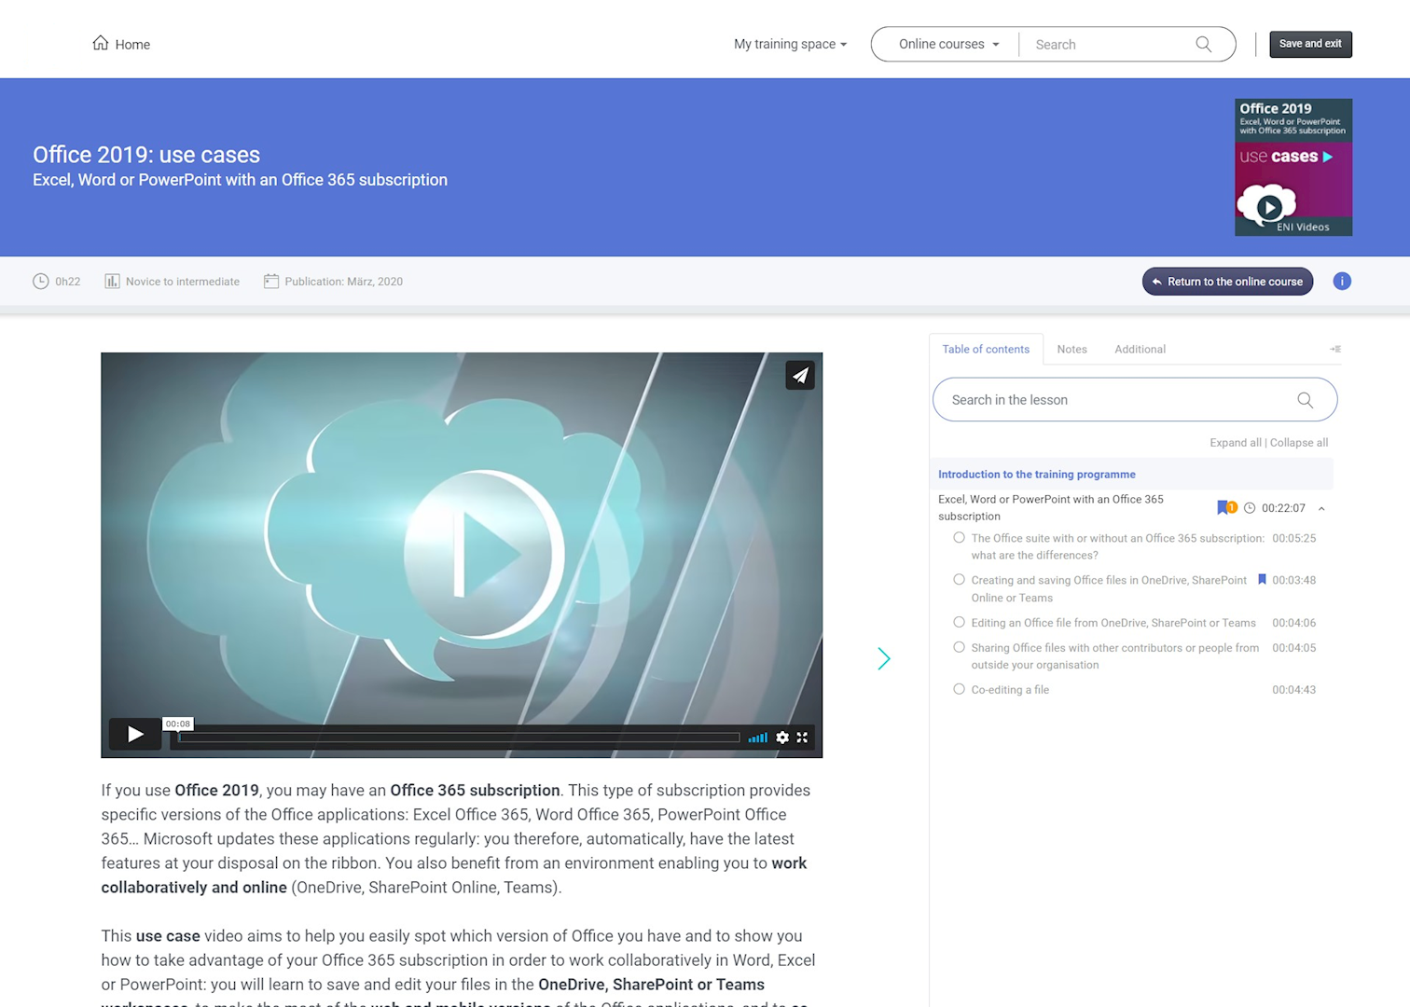Click Expand all link
The image size is (1410, 1007).
tap(1236, 443)
